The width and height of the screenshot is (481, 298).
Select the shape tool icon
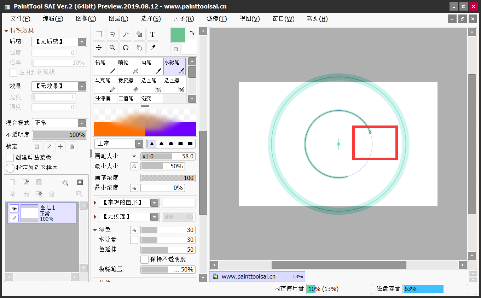point(139,34)
